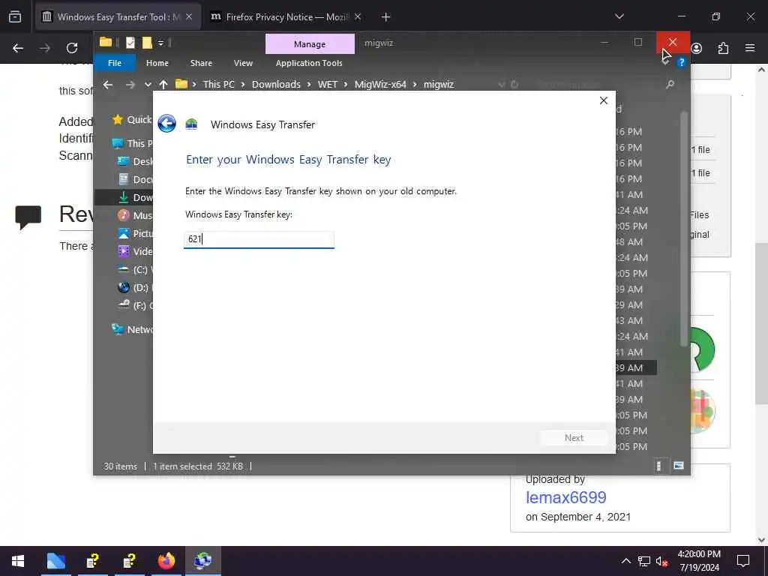Click Explorer's forward navigation arrow
768x576 pixels.
coord(130,85)
